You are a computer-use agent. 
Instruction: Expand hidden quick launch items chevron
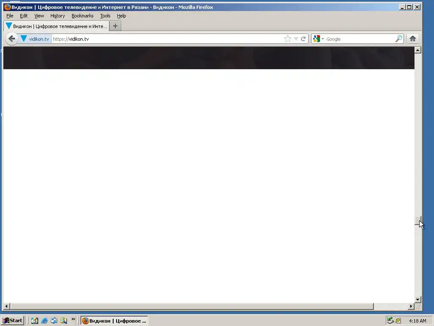pos(73,319)
